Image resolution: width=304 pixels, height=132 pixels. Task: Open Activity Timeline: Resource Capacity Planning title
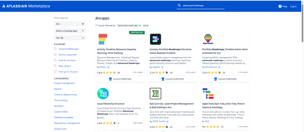(117, 51)
